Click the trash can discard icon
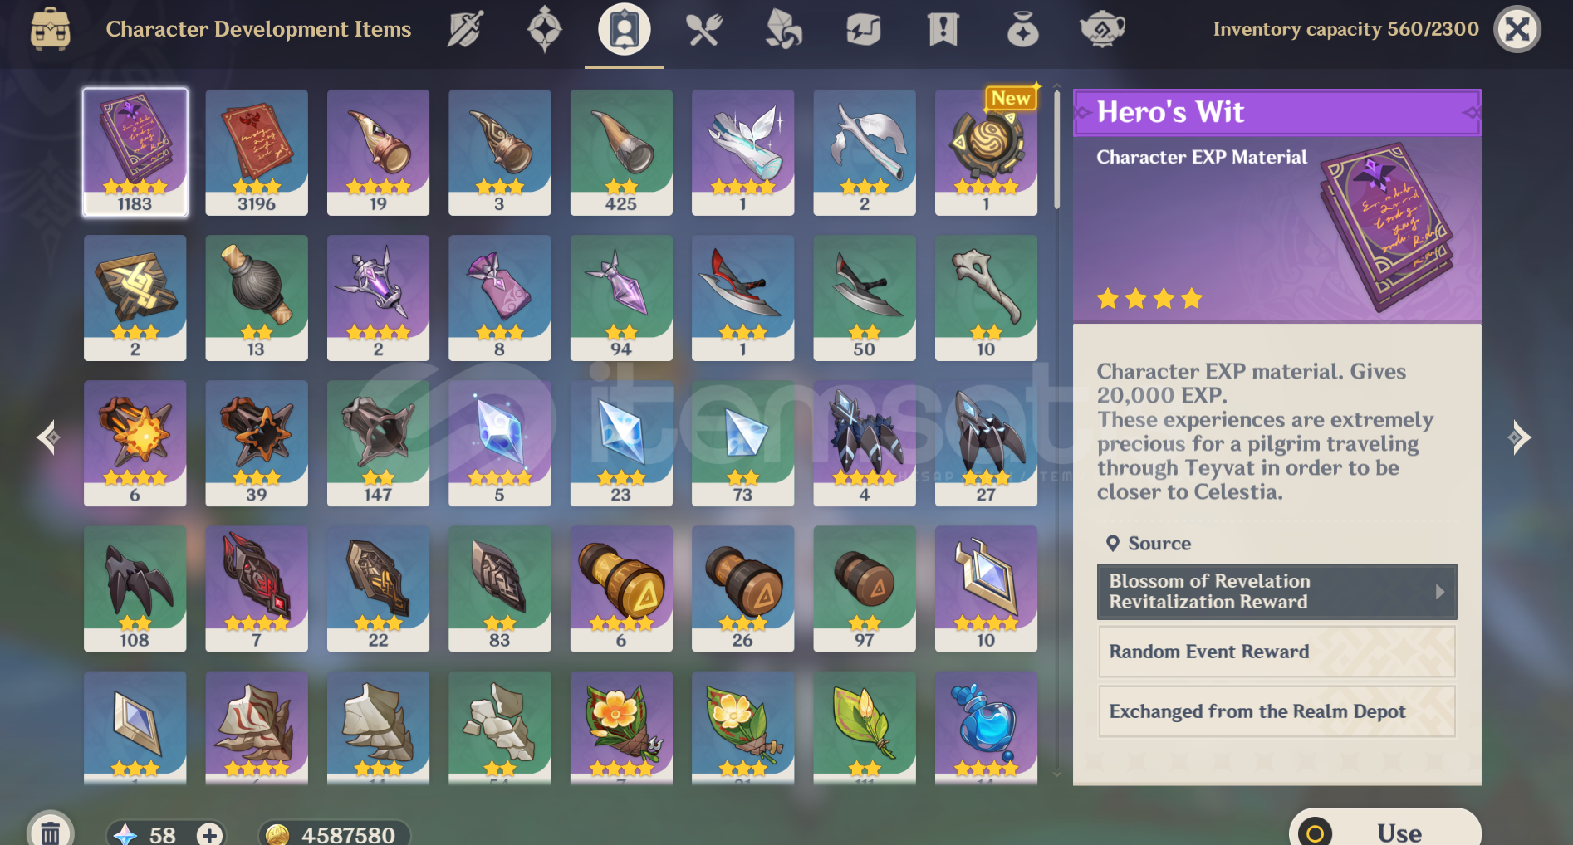Viewport: 1573px width, 845px height. click(51, 830)
